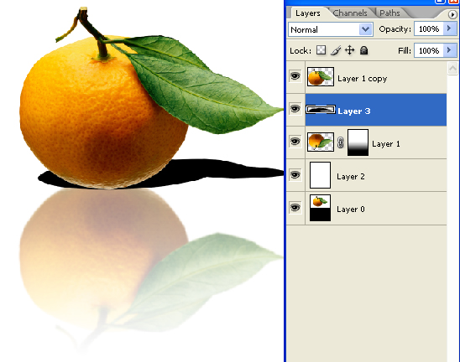Expand the Opacity slider arrow

449,28
